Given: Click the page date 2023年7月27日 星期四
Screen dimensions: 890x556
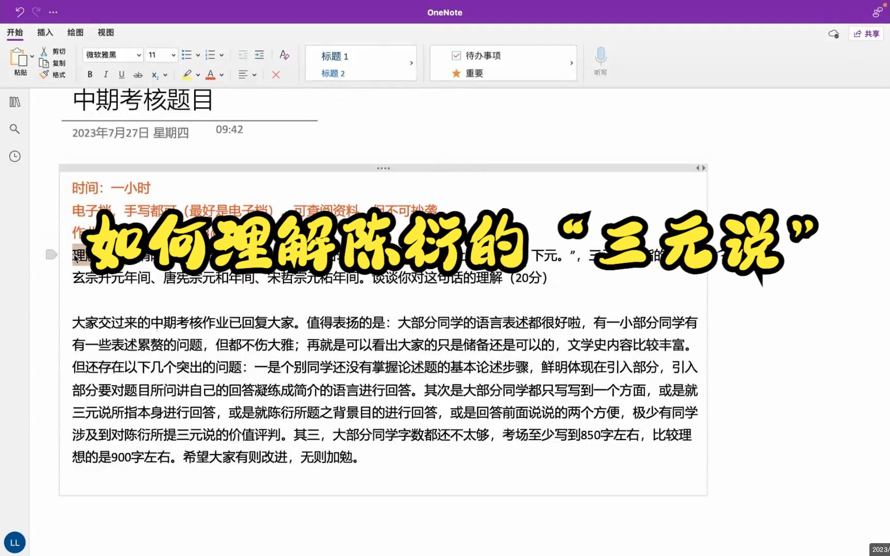Looking at the screenshot, I should [x=130, y=133].
